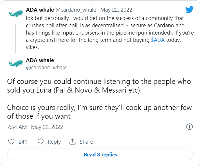Click the Read 8 replies button
The height and width of the screenshot is (166, 200).
point(100,154)
